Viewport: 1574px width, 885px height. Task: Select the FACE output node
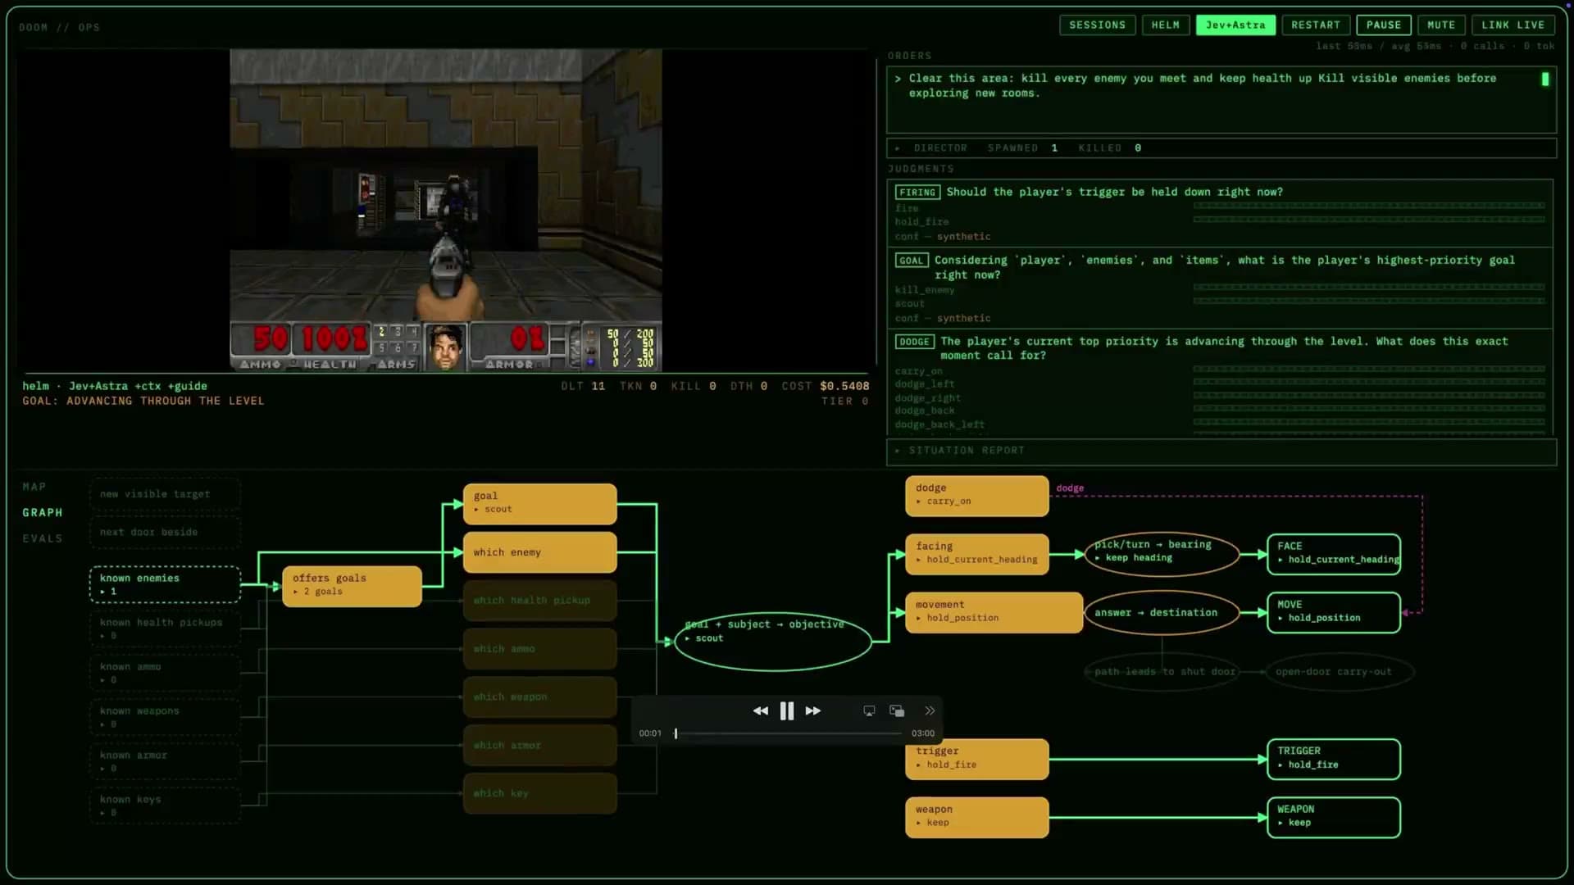click(x=1334, y=554)
